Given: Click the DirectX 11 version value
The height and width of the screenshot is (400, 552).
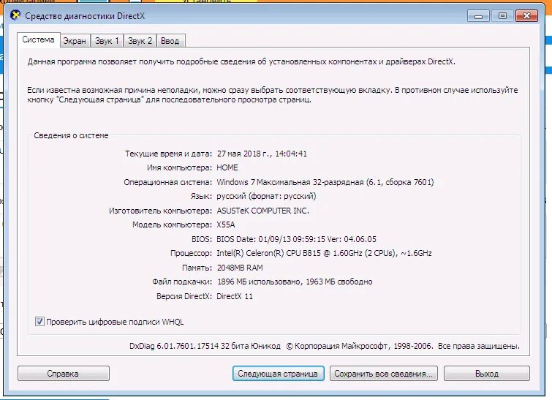Looking at the screenshot, I should [235, 296].
